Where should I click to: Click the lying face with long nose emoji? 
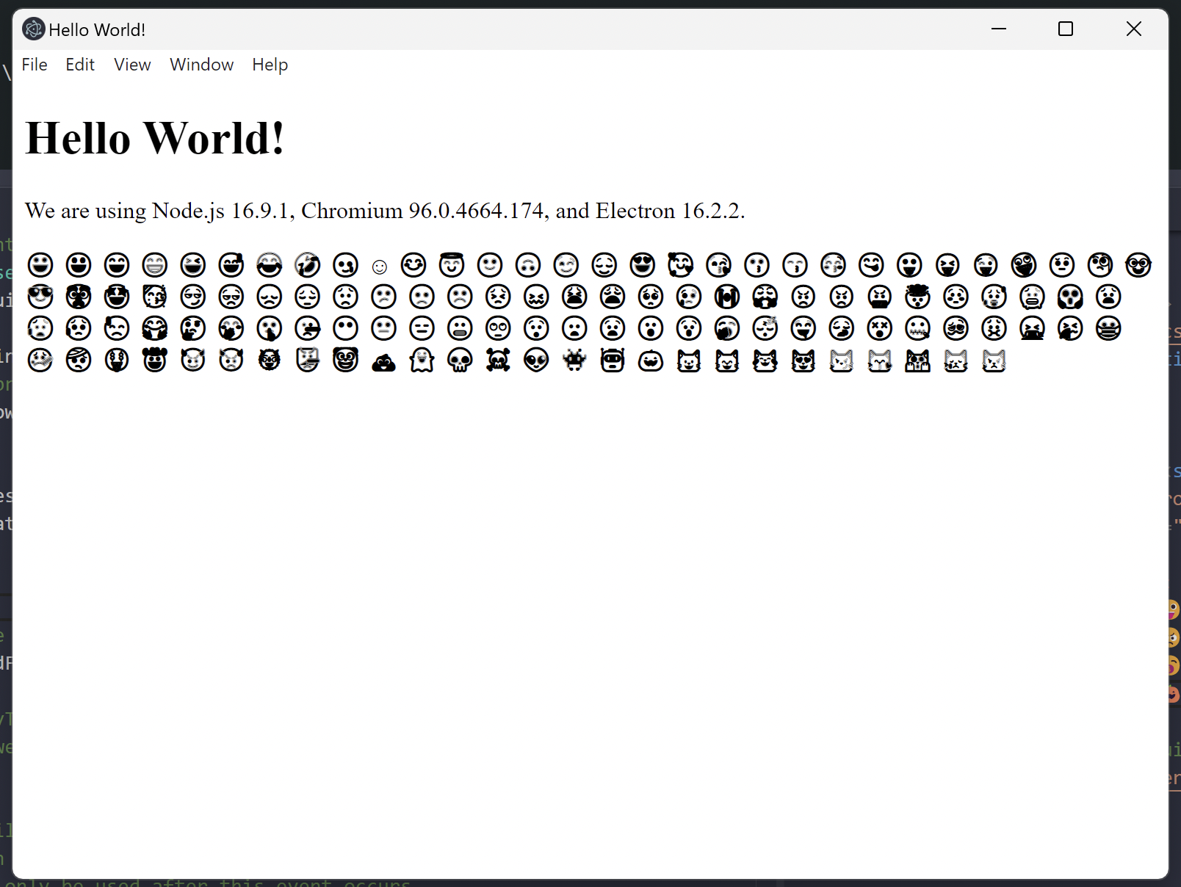(x=308, y=328)
